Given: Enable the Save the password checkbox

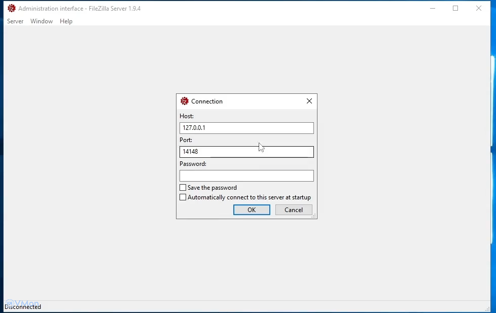Looking at the screenshot, I should point(183,188).
